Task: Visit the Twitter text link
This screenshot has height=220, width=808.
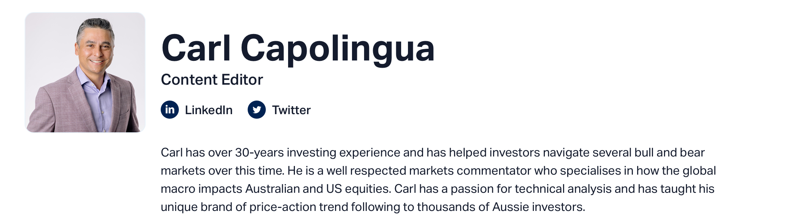Action: coord(291,110)
